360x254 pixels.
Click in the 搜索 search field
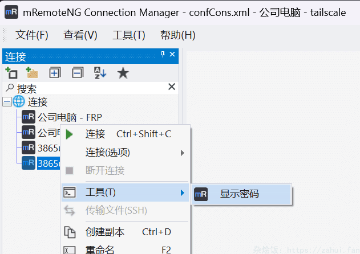tap(86, 88)
